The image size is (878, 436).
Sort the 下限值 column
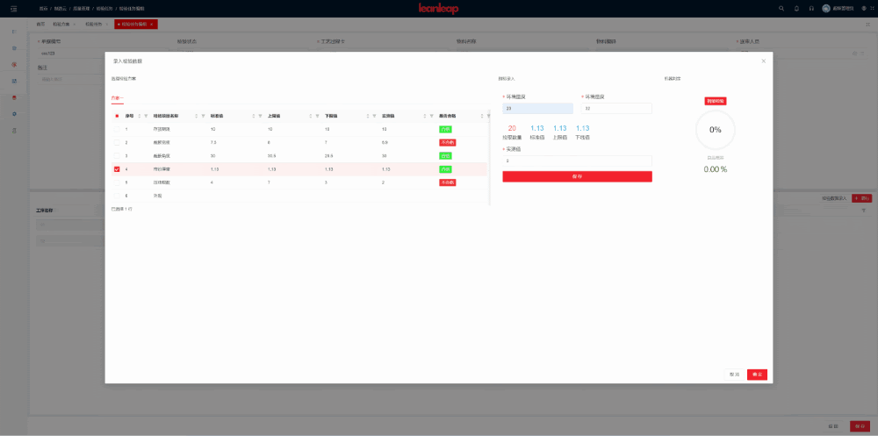pos(368,116)
